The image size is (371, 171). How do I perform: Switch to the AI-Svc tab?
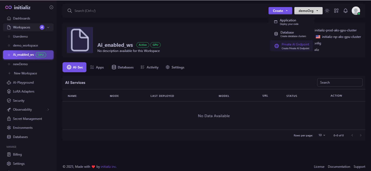tap(74, 67)
